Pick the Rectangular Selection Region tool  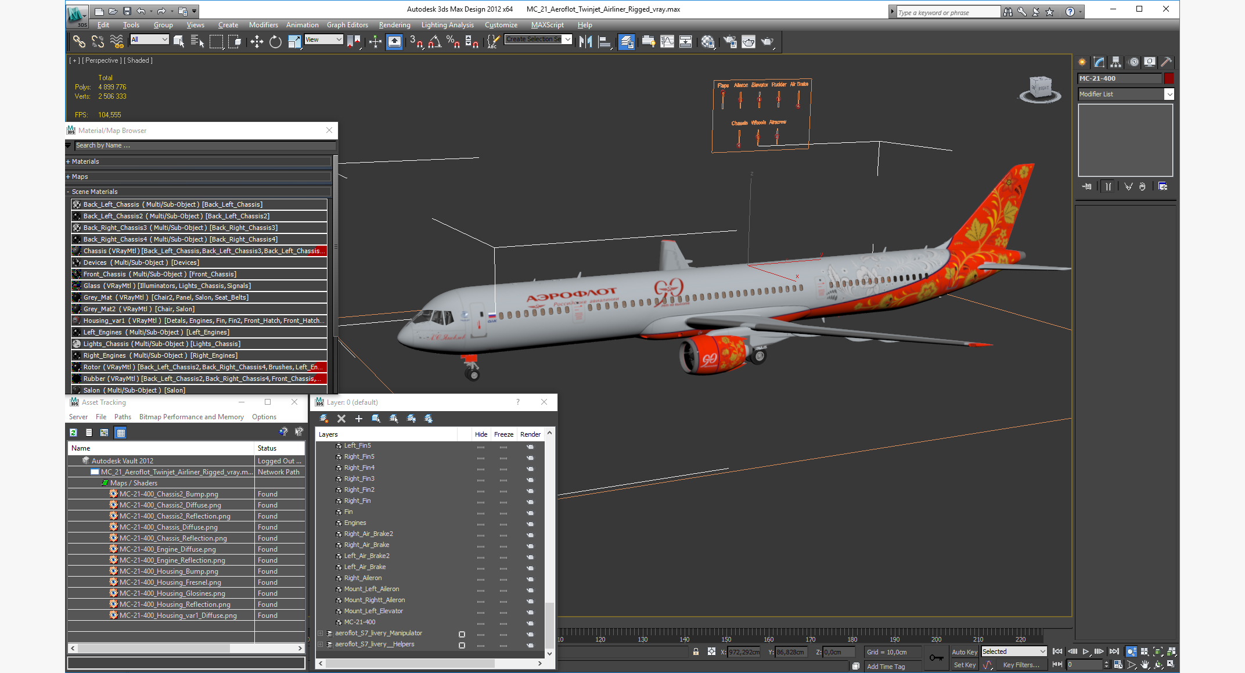(216, 41)
